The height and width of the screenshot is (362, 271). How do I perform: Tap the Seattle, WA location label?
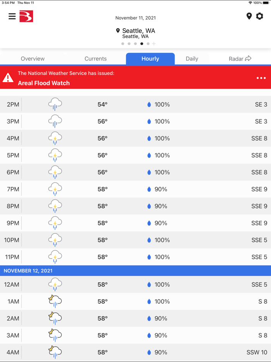(138, 30)
